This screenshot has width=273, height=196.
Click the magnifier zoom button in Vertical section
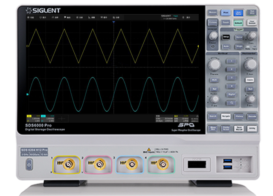(231, 103)
